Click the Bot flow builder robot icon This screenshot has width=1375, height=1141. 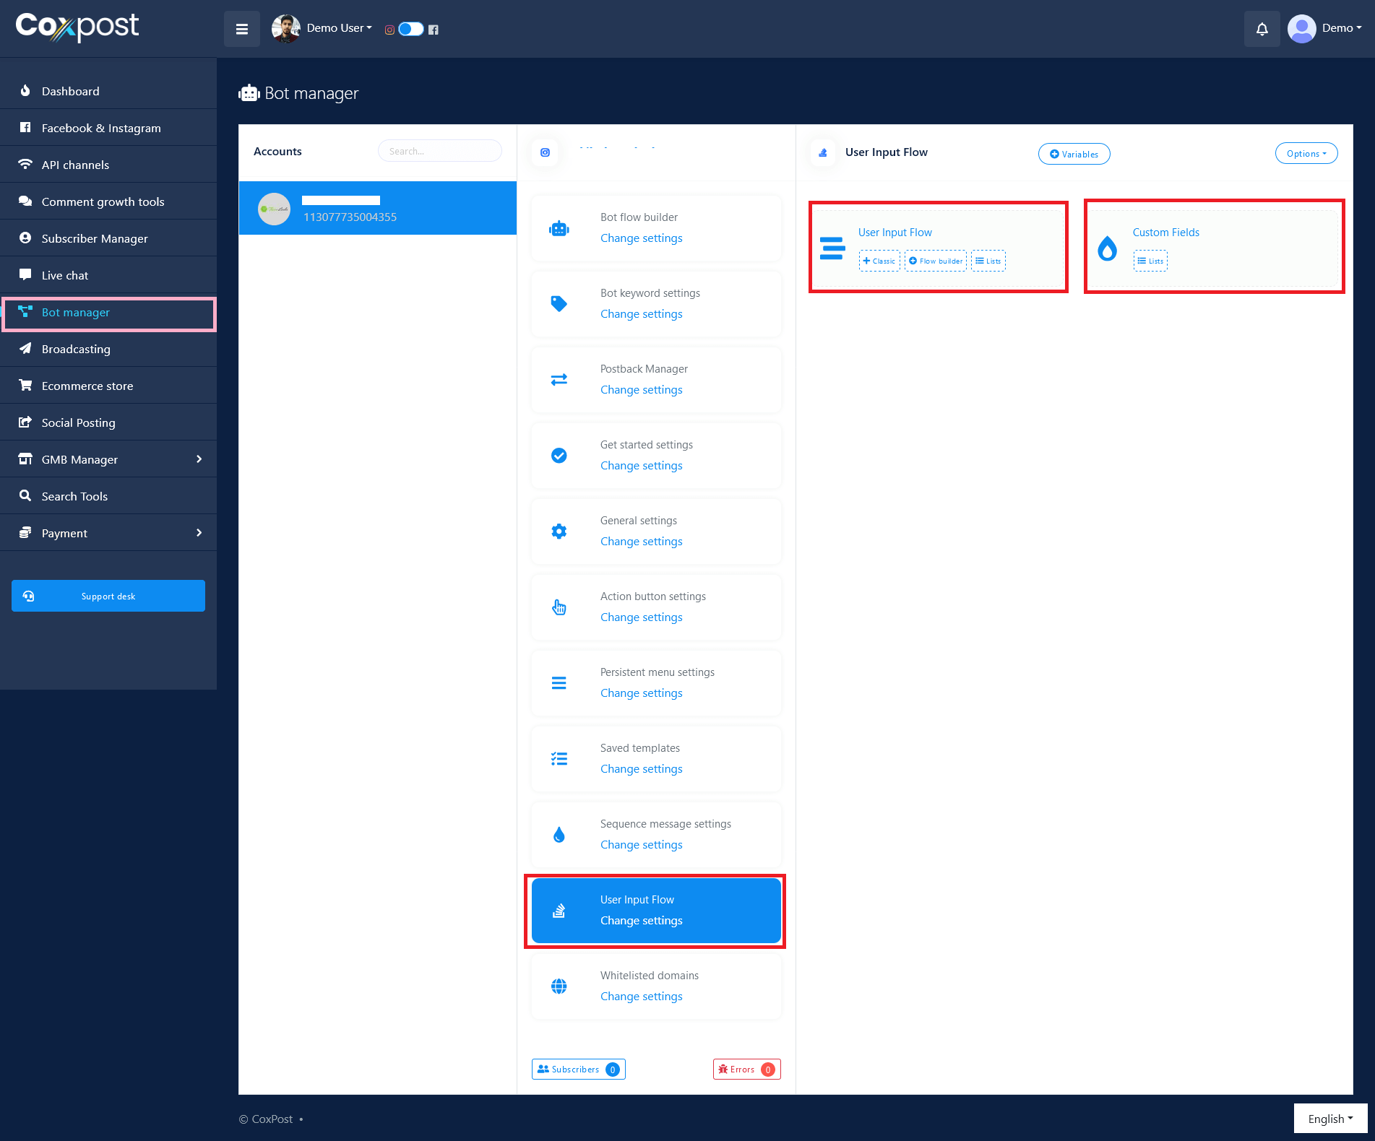click(x=559, y=229)
